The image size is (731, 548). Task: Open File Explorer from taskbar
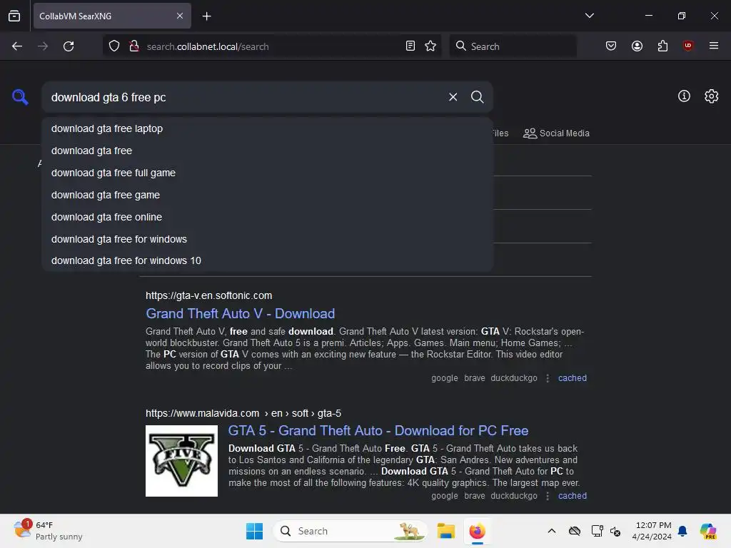coord(445,531)
